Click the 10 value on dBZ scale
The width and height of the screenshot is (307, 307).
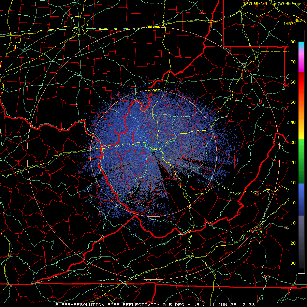pyautogui.click(x=293, y=183)
